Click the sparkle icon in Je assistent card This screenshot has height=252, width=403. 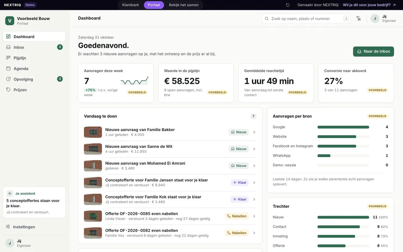click(x=10, y=193)
